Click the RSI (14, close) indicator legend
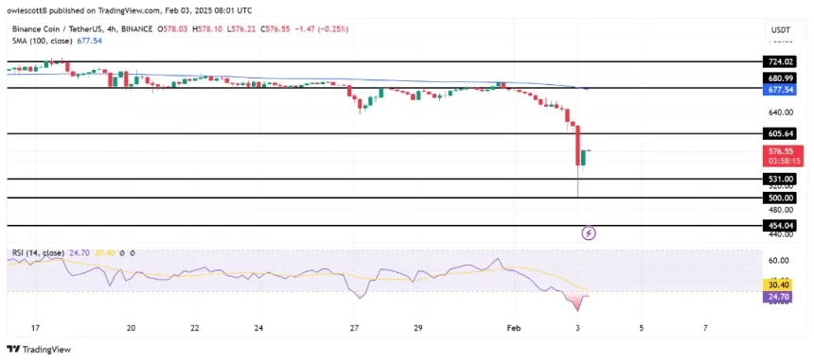Screen dimensions: 814x361 point(39,253)
